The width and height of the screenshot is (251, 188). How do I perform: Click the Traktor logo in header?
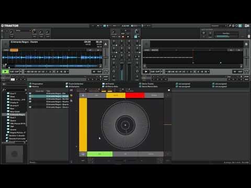pyautogui.click(x=10, y=26)
